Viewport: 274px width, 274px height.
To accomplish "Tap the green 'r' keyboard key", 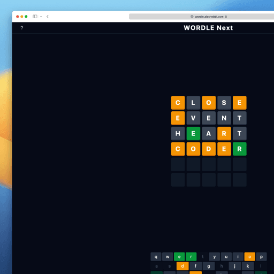I will coord(191,257).
